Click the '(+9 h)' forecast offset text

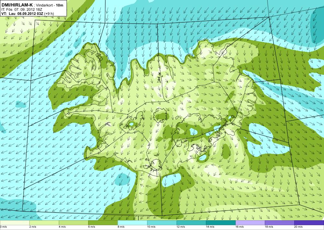click(49, 14)
